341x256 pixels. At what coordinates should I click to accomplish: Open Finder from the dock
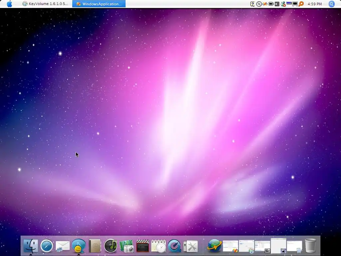pyautogui.click(x=31, y=246)
